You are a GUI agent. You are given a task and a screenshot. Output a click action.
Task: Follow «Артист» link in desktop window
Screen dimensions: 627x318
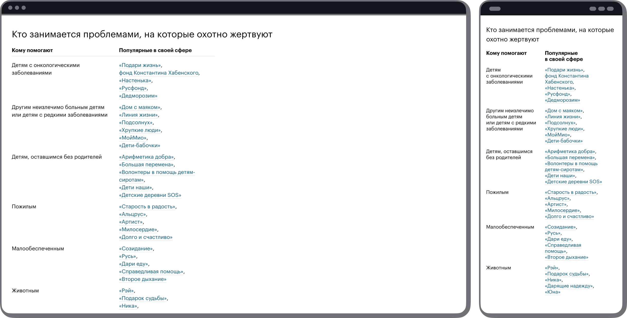pyautogui.click(x=131, y=222)
